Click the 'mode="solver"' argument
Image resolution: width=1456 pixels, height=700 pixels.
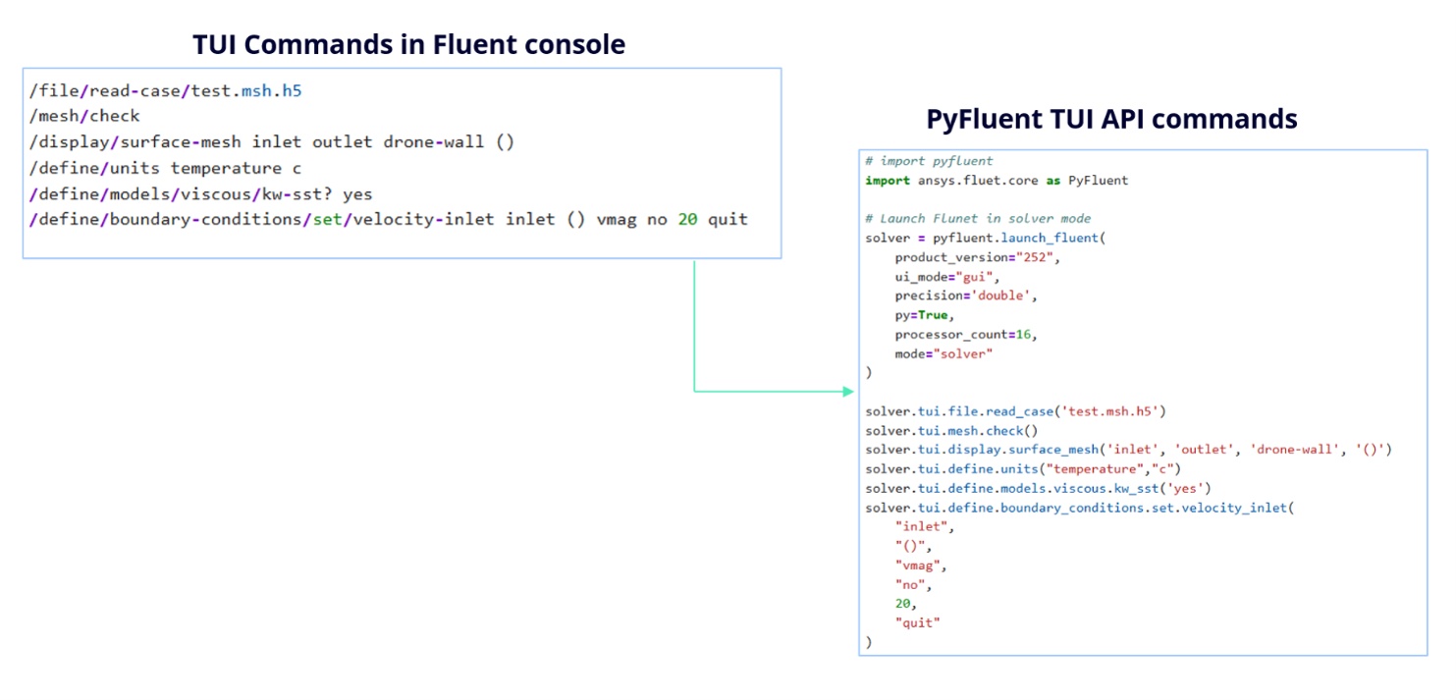click(944, 353)
